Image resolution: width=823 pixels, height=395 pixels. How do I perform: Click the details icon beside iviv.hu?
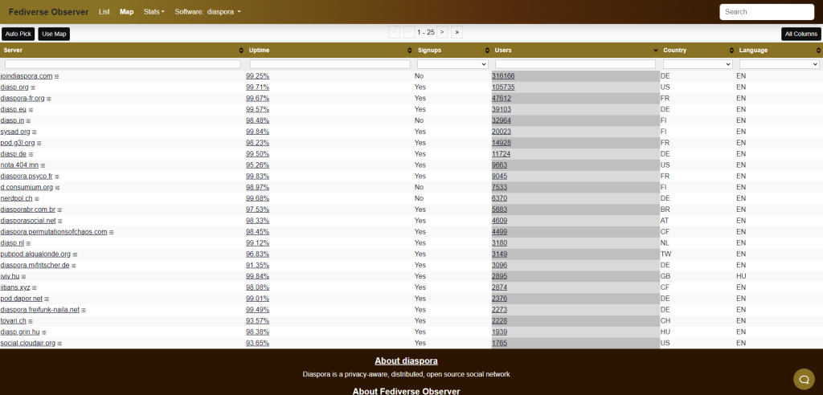point(23,277)
